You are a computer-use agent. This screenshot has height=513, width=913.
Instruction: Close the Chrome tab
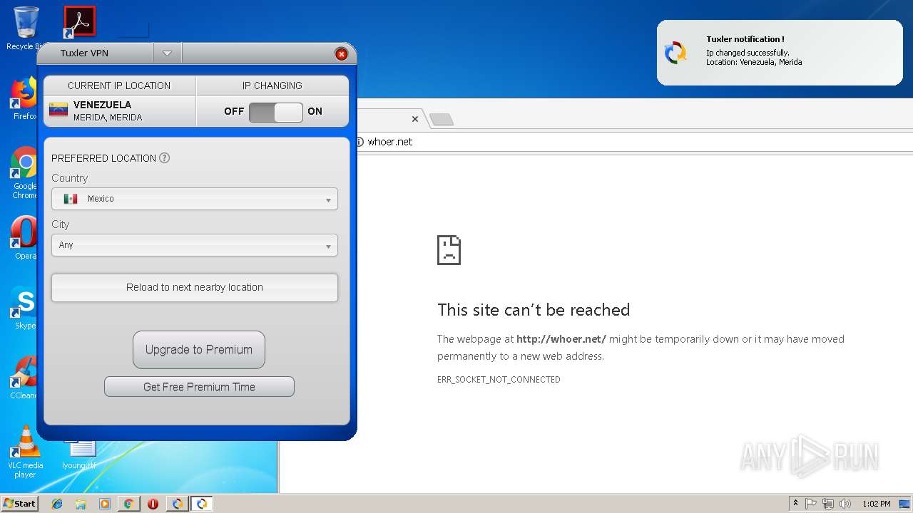[414, 119]
